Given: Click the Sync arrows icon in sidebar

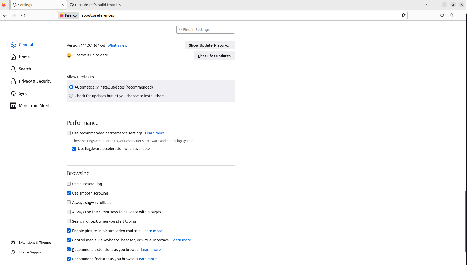Looking at the screenshot, I should point(13,93).
